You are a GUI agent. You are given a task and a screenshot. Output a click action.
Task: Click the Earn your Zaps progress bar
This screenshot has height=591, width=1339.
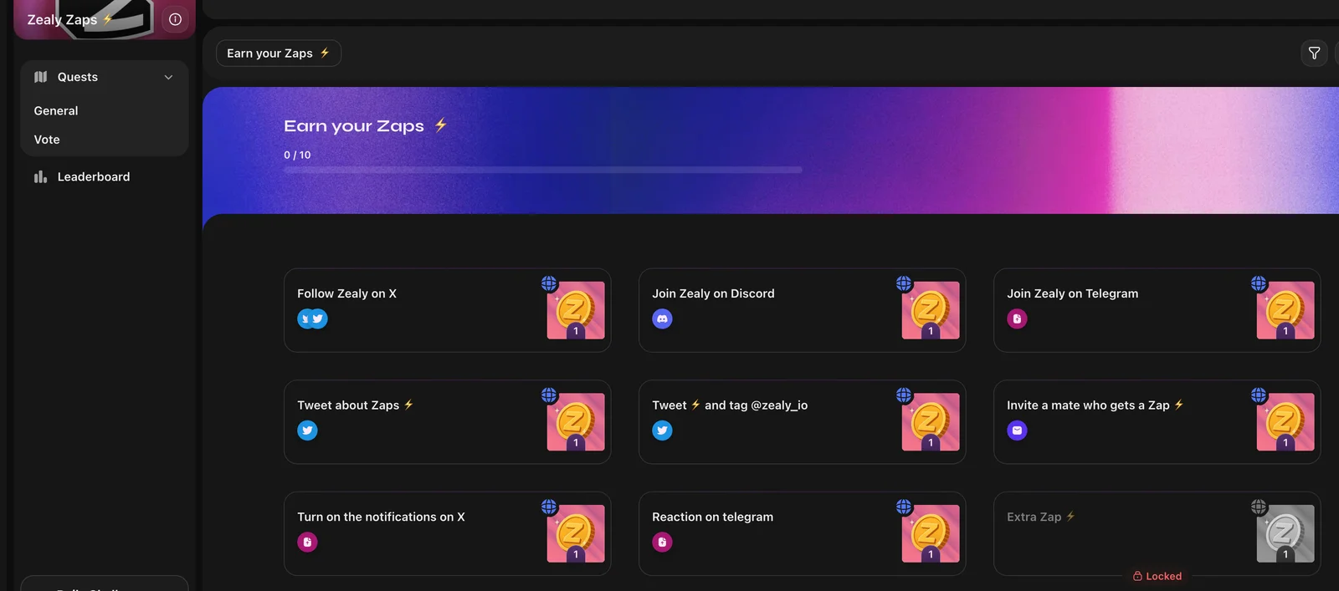point(542,170)
